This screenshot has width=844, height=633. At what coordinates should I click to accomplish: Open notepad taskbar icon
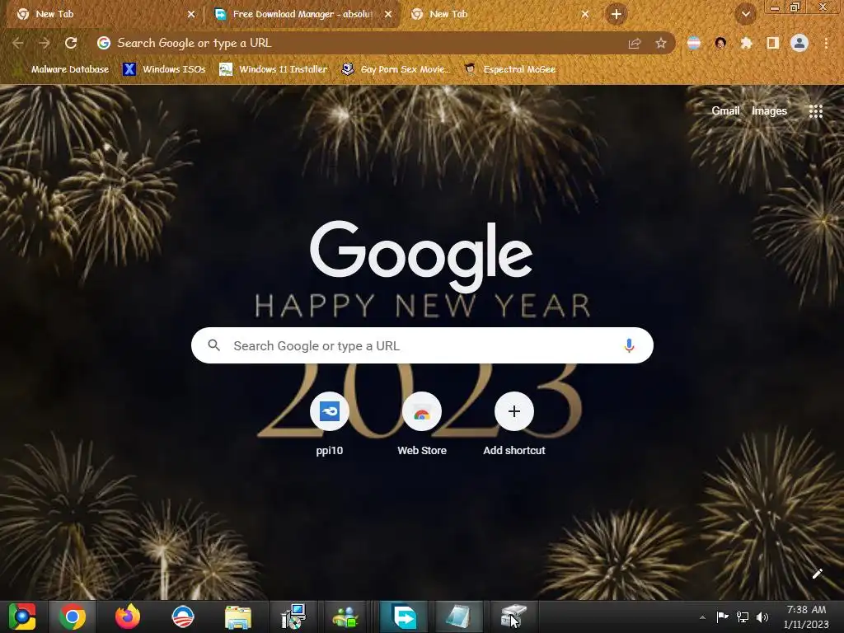point(458,617)
